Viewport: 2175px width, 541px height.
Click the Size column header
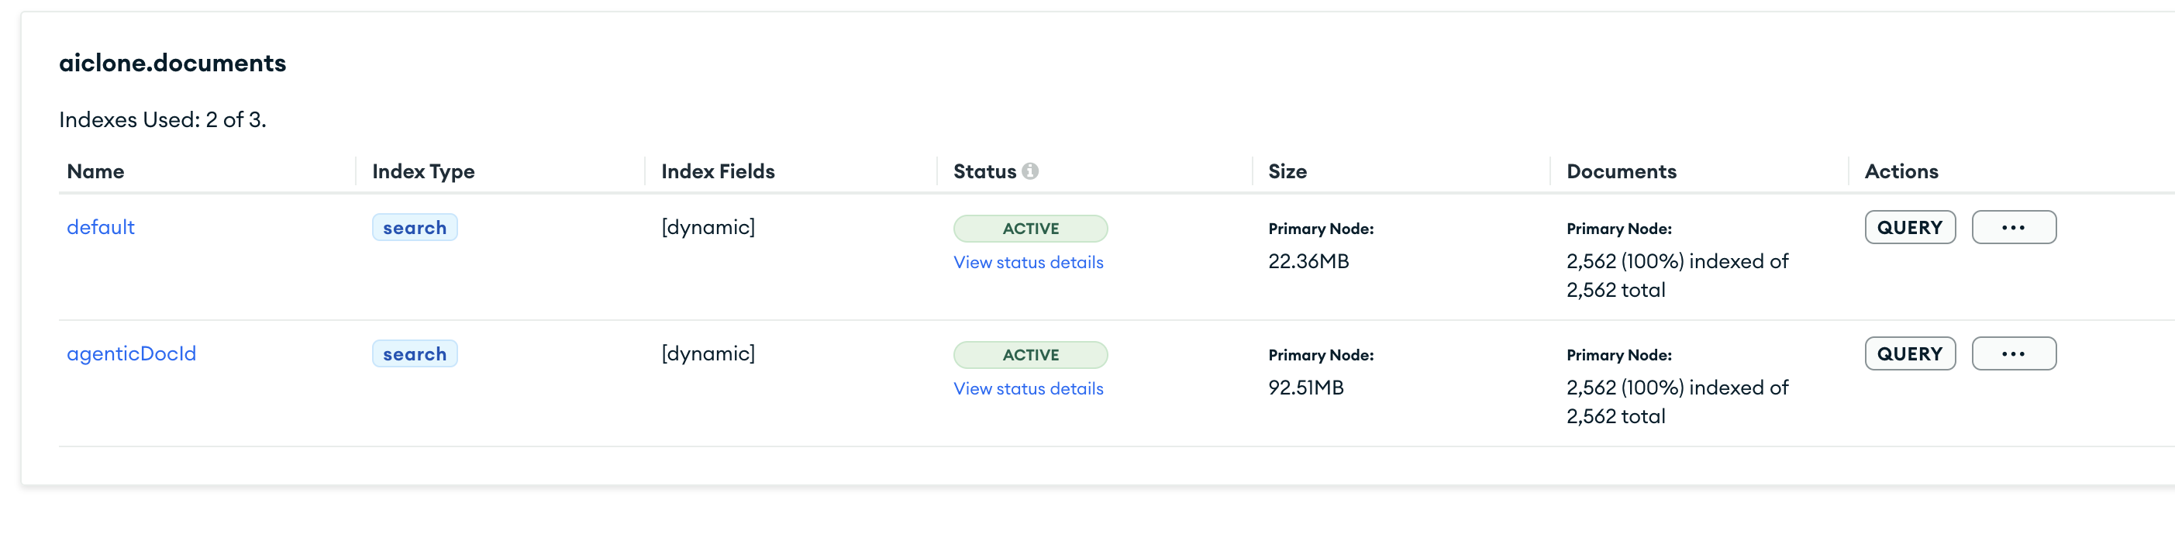click(1287, 172)
